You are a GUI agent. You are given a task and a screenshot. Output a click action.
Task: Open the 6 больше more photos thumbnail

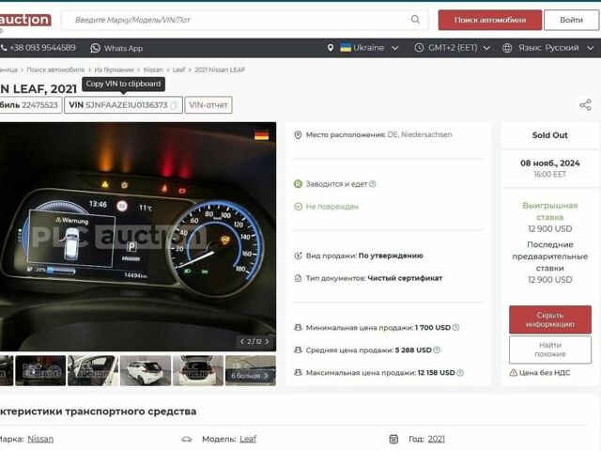tap(251, 370)
